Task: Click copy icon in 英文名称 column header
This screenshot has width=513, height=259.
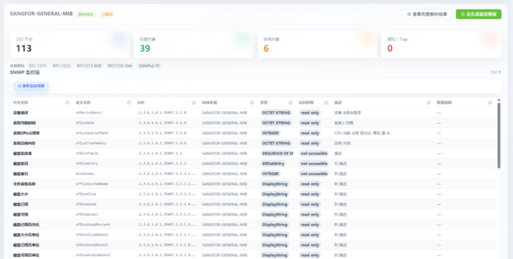Action: (x=129, y=102)
